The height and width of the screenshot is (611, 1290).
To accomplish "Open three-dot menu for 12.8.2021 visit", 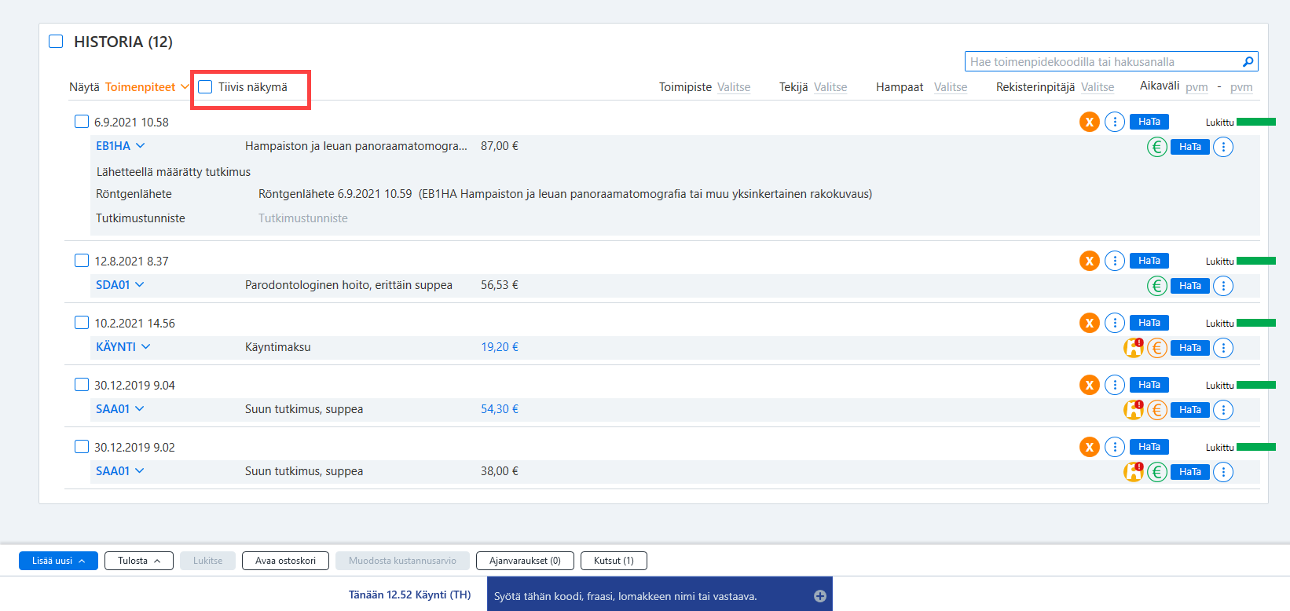I will 1114,261.
